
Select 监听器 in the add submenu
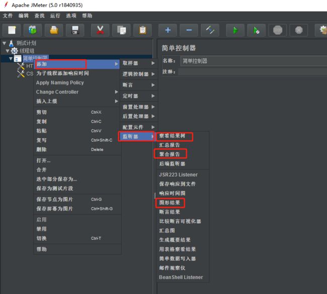pos(137,136)
